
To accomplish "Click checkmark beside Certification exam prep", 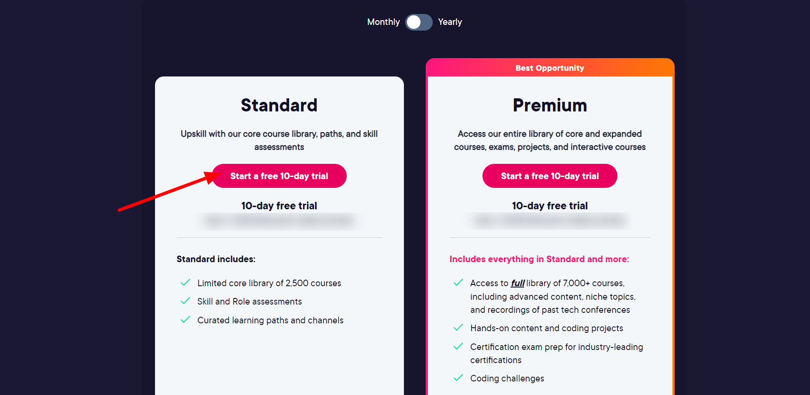I will [x=458, y=346].
